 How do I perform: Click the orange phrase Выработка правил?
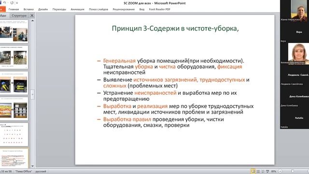127,119
